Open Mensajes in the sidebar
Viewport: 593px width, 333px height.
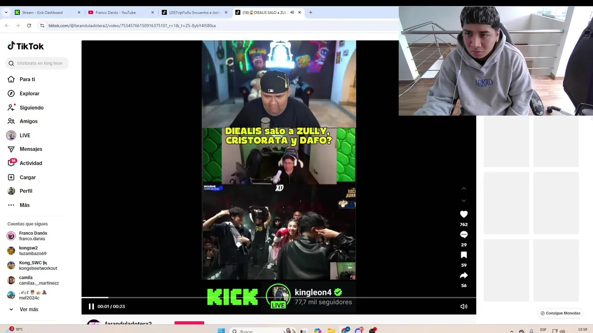(31, 149)
